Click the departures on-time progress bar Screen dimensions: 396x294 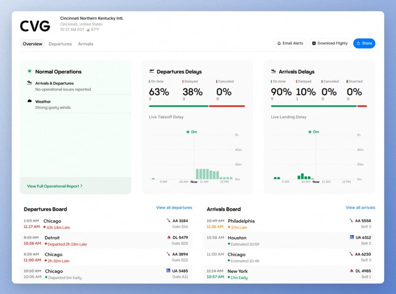(178, 106)
